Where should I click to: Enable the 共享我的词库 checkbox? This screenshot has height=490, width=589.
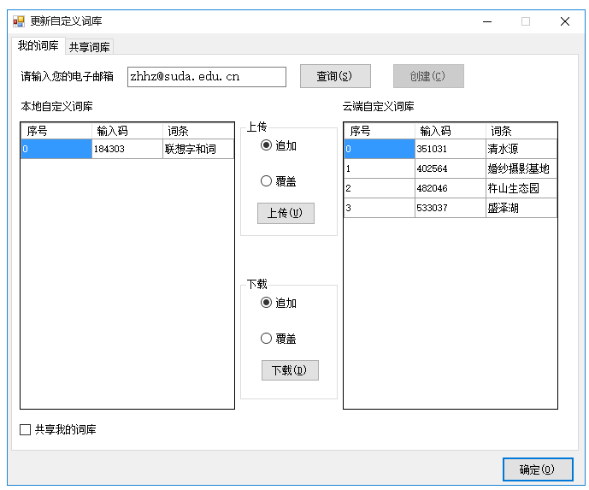26,429
